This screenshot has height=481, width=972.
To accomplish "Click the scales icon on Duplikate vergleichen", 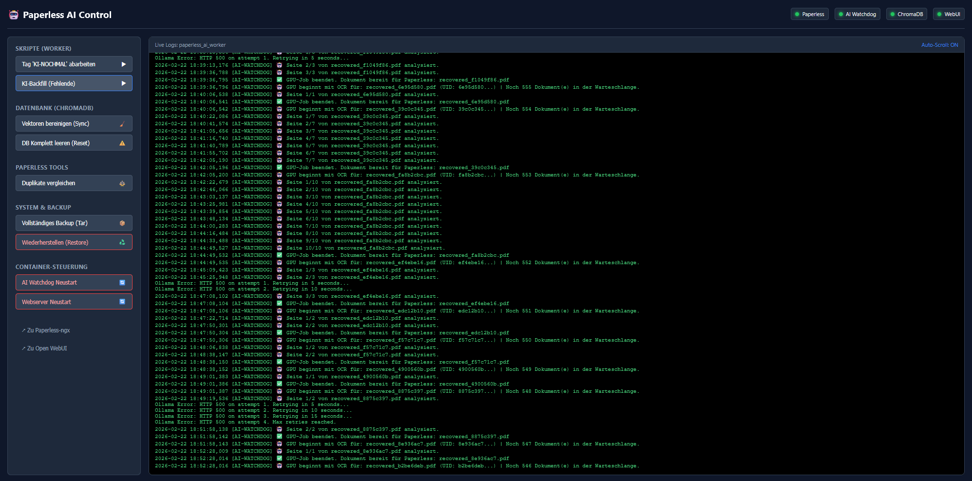I will [x=122, y=183].
